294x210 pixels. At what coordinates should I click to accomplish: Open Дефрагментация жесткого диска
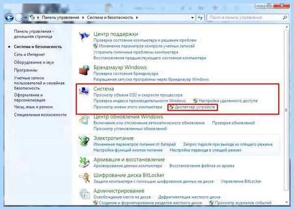click(189, 197)
